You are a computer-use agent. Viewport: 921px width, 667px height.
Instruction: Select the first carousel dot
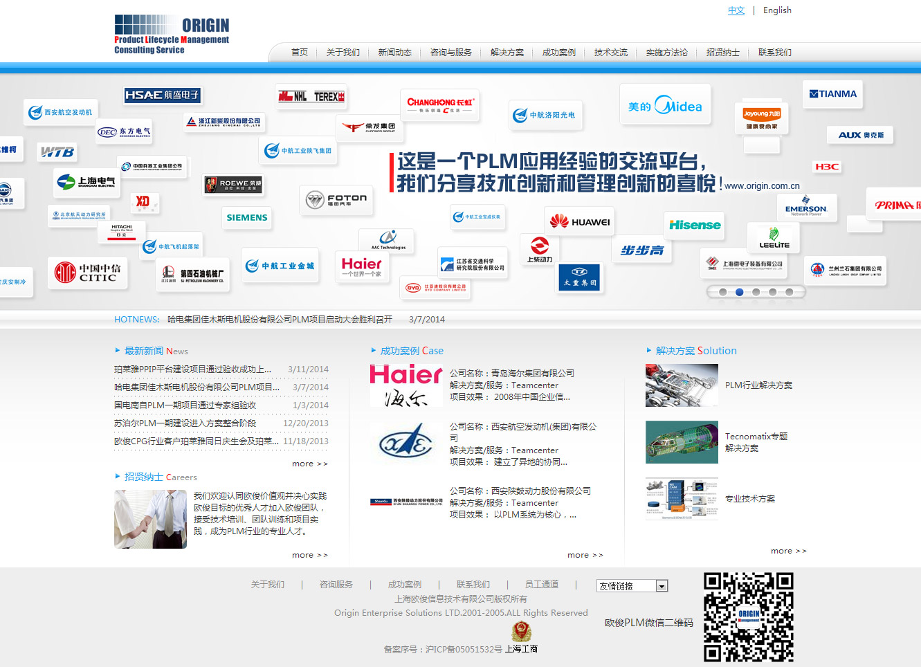coord(722,292)
